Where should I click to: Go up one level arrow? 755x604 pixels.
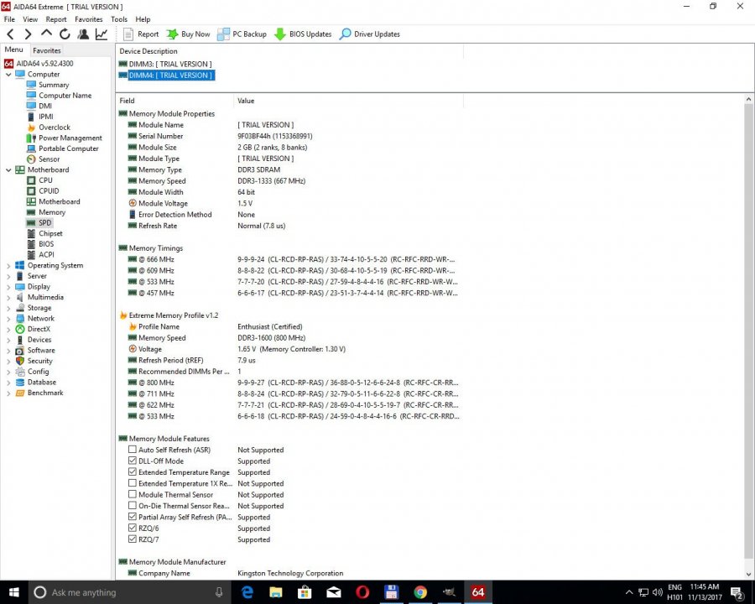tap(46, 34)
